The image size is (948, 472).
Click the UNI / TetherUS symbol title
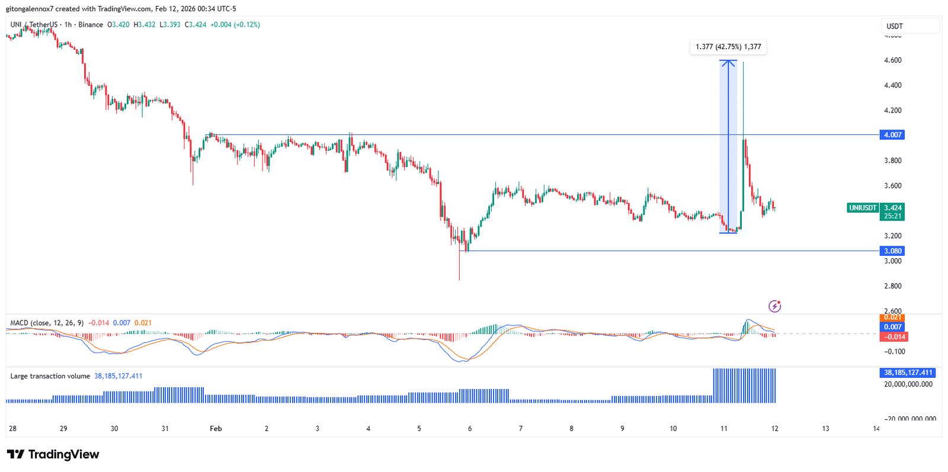(34, 25)
